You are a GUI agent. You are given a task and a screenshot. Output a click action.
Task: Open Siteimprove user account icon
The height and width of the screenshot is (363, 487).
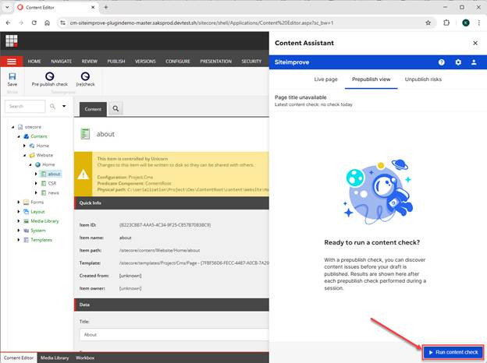pyautogui.click(x=474, y=62)
